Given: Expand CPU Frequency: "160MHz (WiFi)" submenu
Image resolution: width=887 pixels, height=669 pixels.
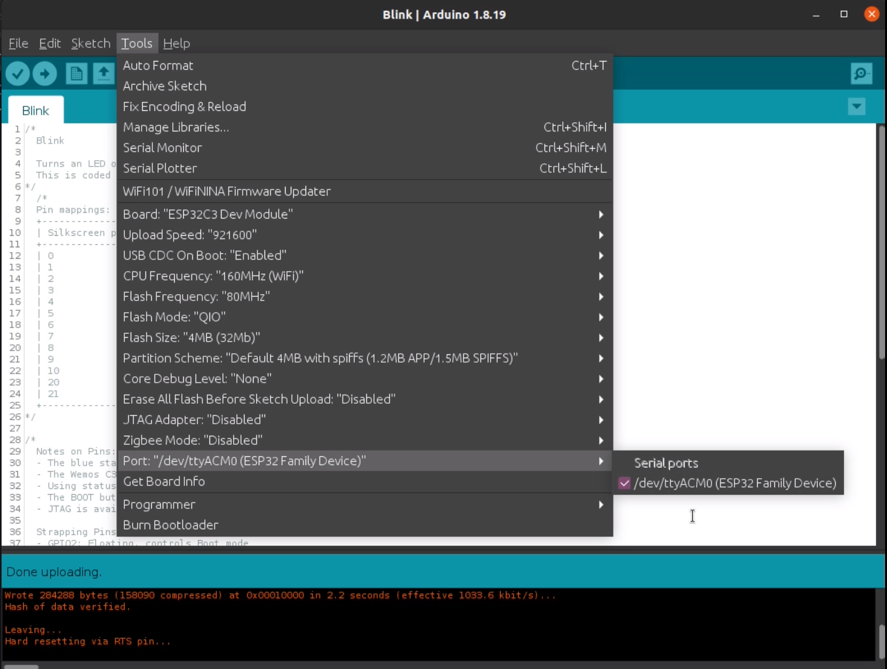Looking at the screenshot, I should 364,276.
